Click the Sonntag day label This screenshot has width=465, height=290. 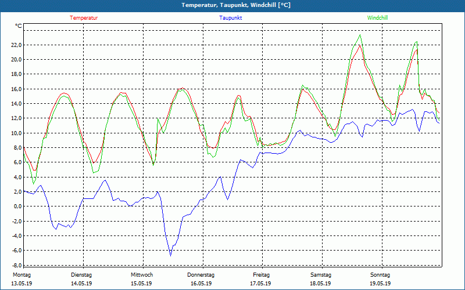(380, 275)
